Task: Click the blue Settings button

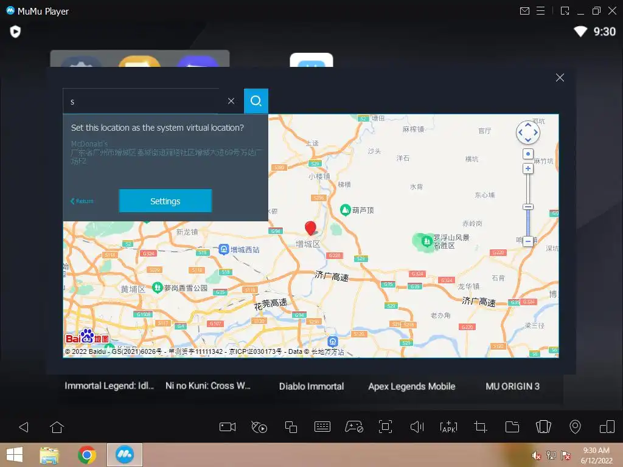Action: (x=165, y=201)
